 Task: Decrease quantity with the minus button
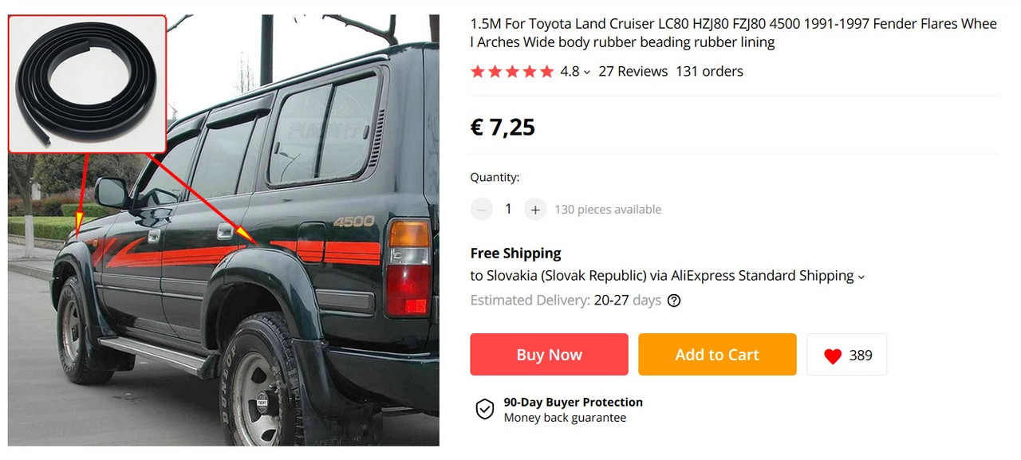482,210
